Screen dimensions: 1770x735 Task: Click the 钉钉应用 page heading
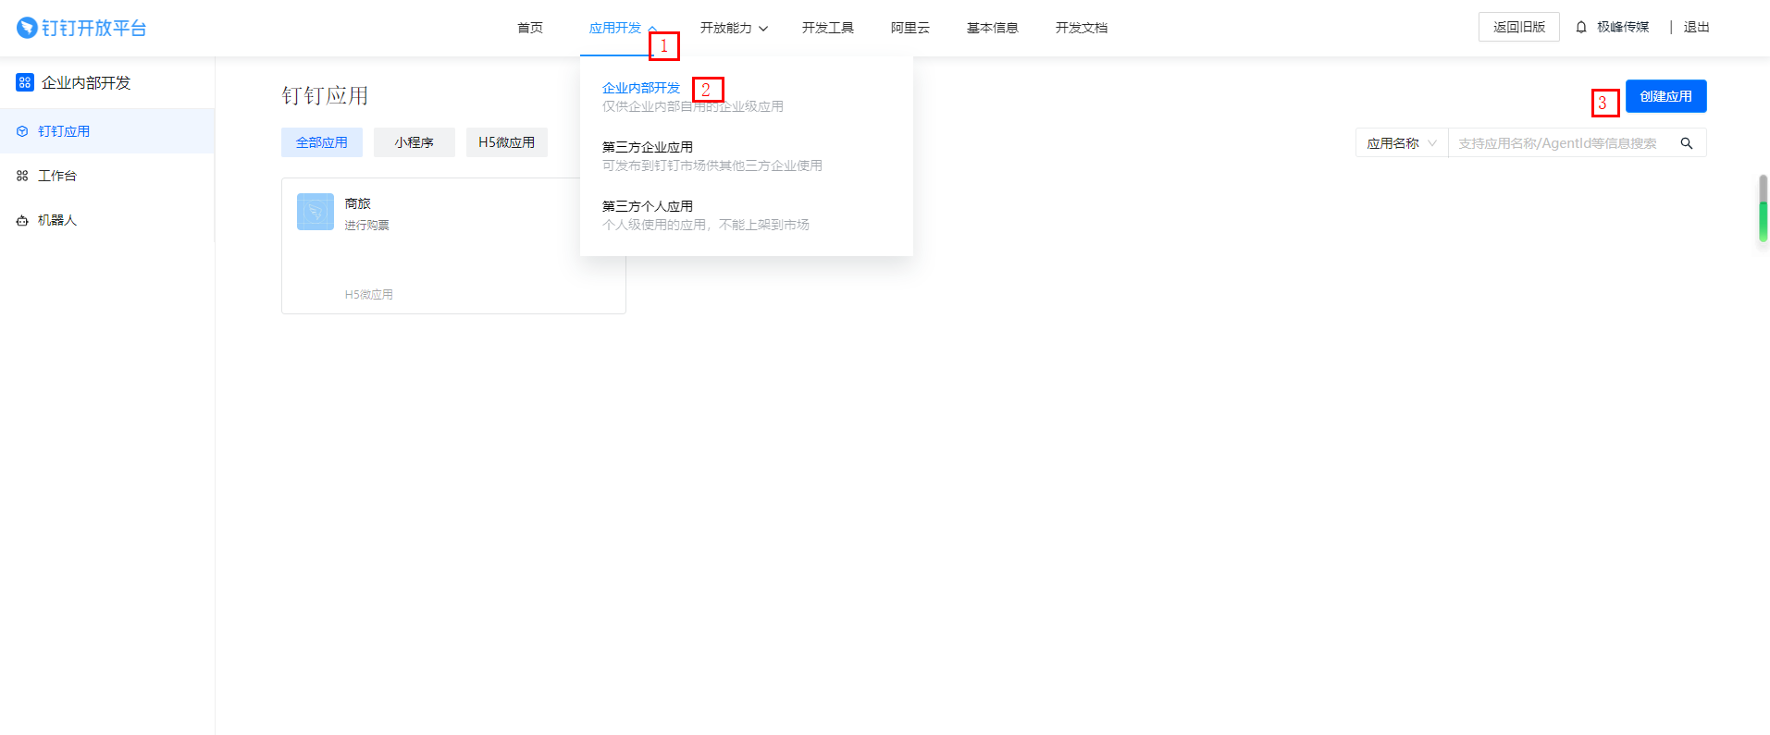[x=325, y=96]
